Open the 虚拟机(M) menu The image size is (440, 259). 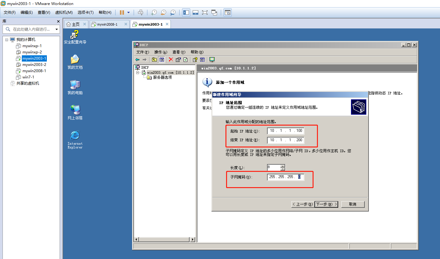click(64, 12)
